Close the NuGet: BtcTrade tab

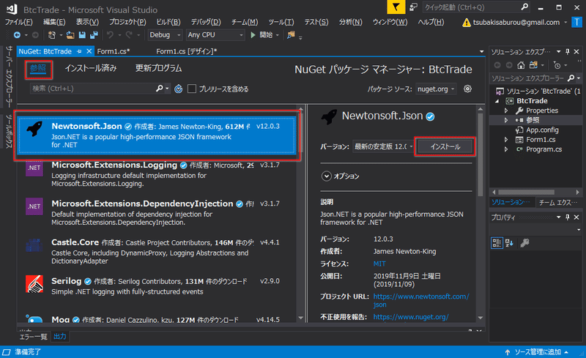point(89,51)
